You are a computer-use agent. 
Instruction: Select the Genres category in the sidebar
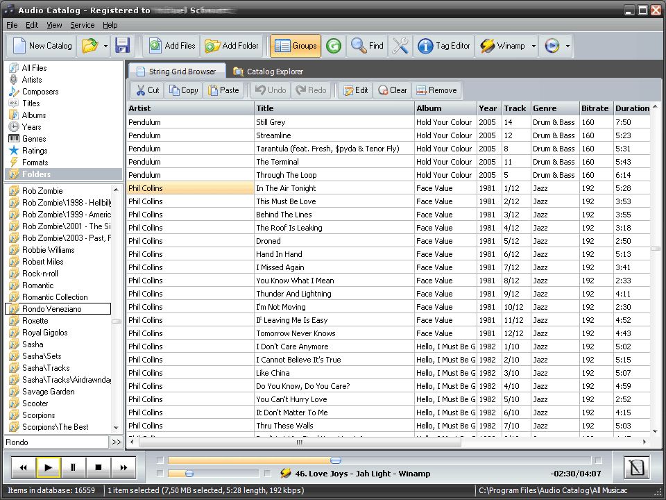pos(32,138)
